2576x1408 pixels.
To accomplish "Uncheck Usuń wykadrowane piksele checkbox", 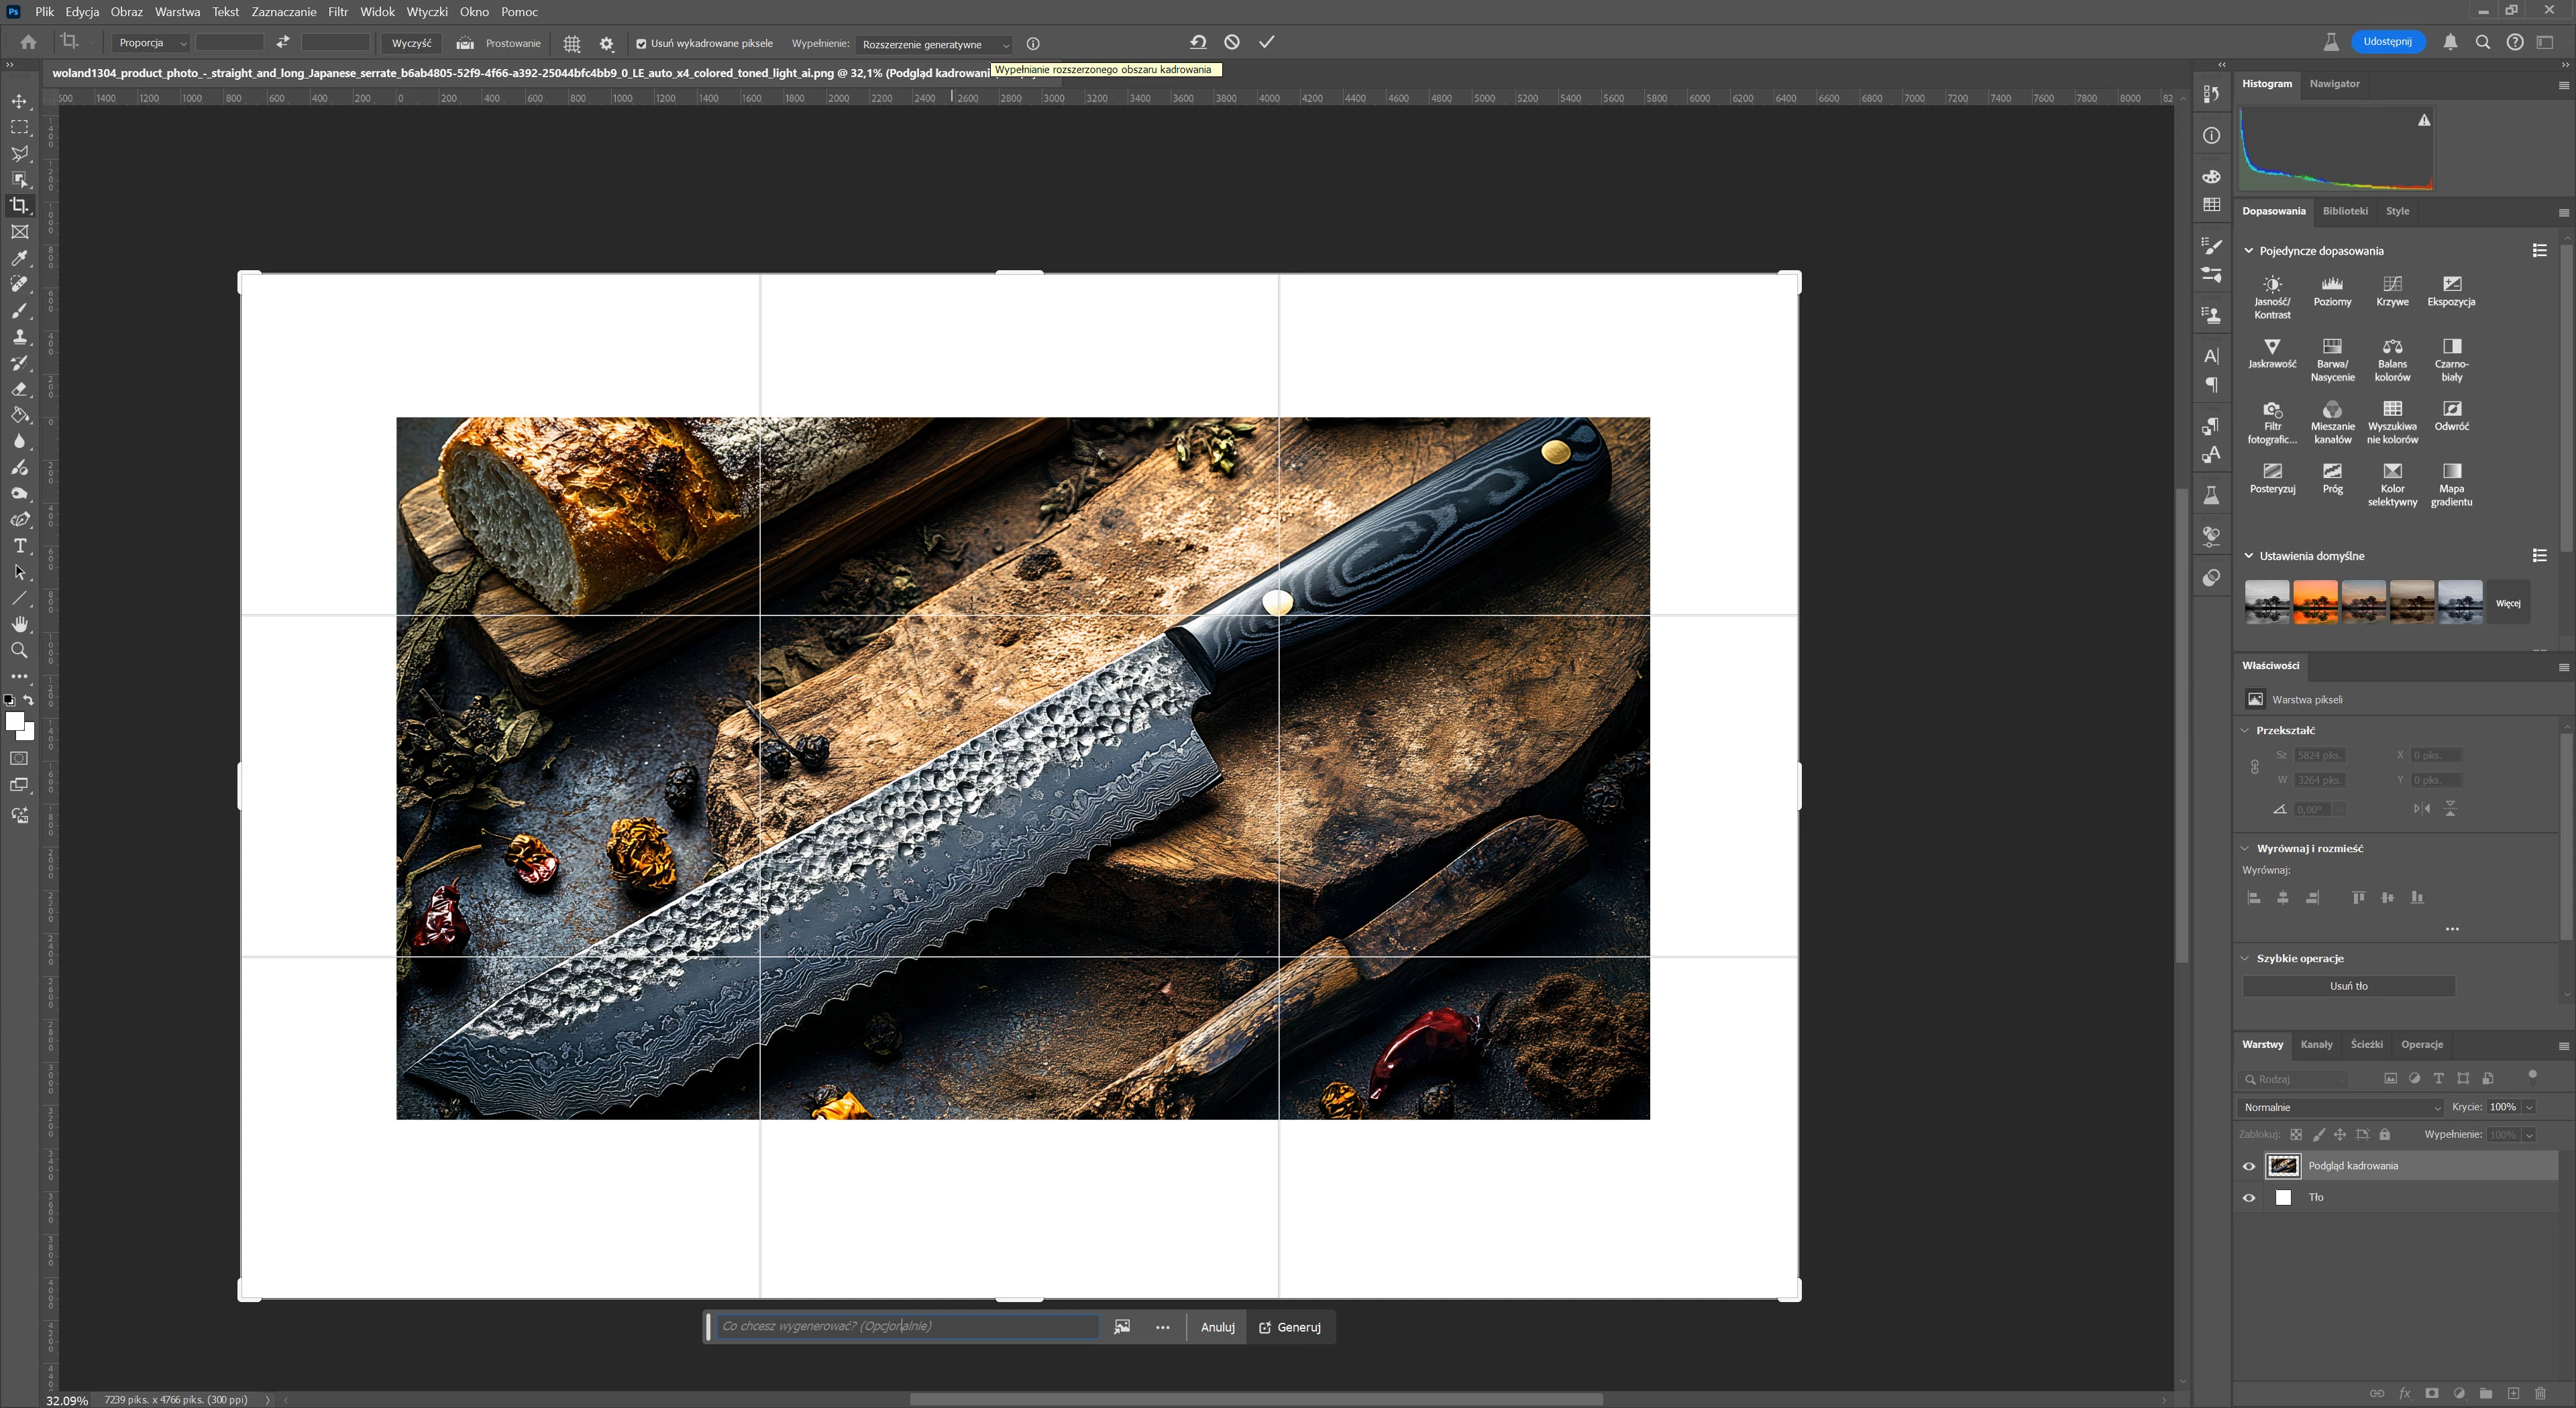I will pos(641,44).
